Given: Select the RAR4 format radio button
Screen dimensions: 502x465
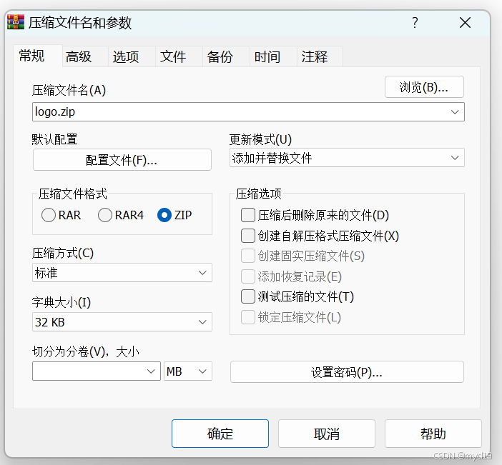Looking at the screenshot, I should (104, 215).
